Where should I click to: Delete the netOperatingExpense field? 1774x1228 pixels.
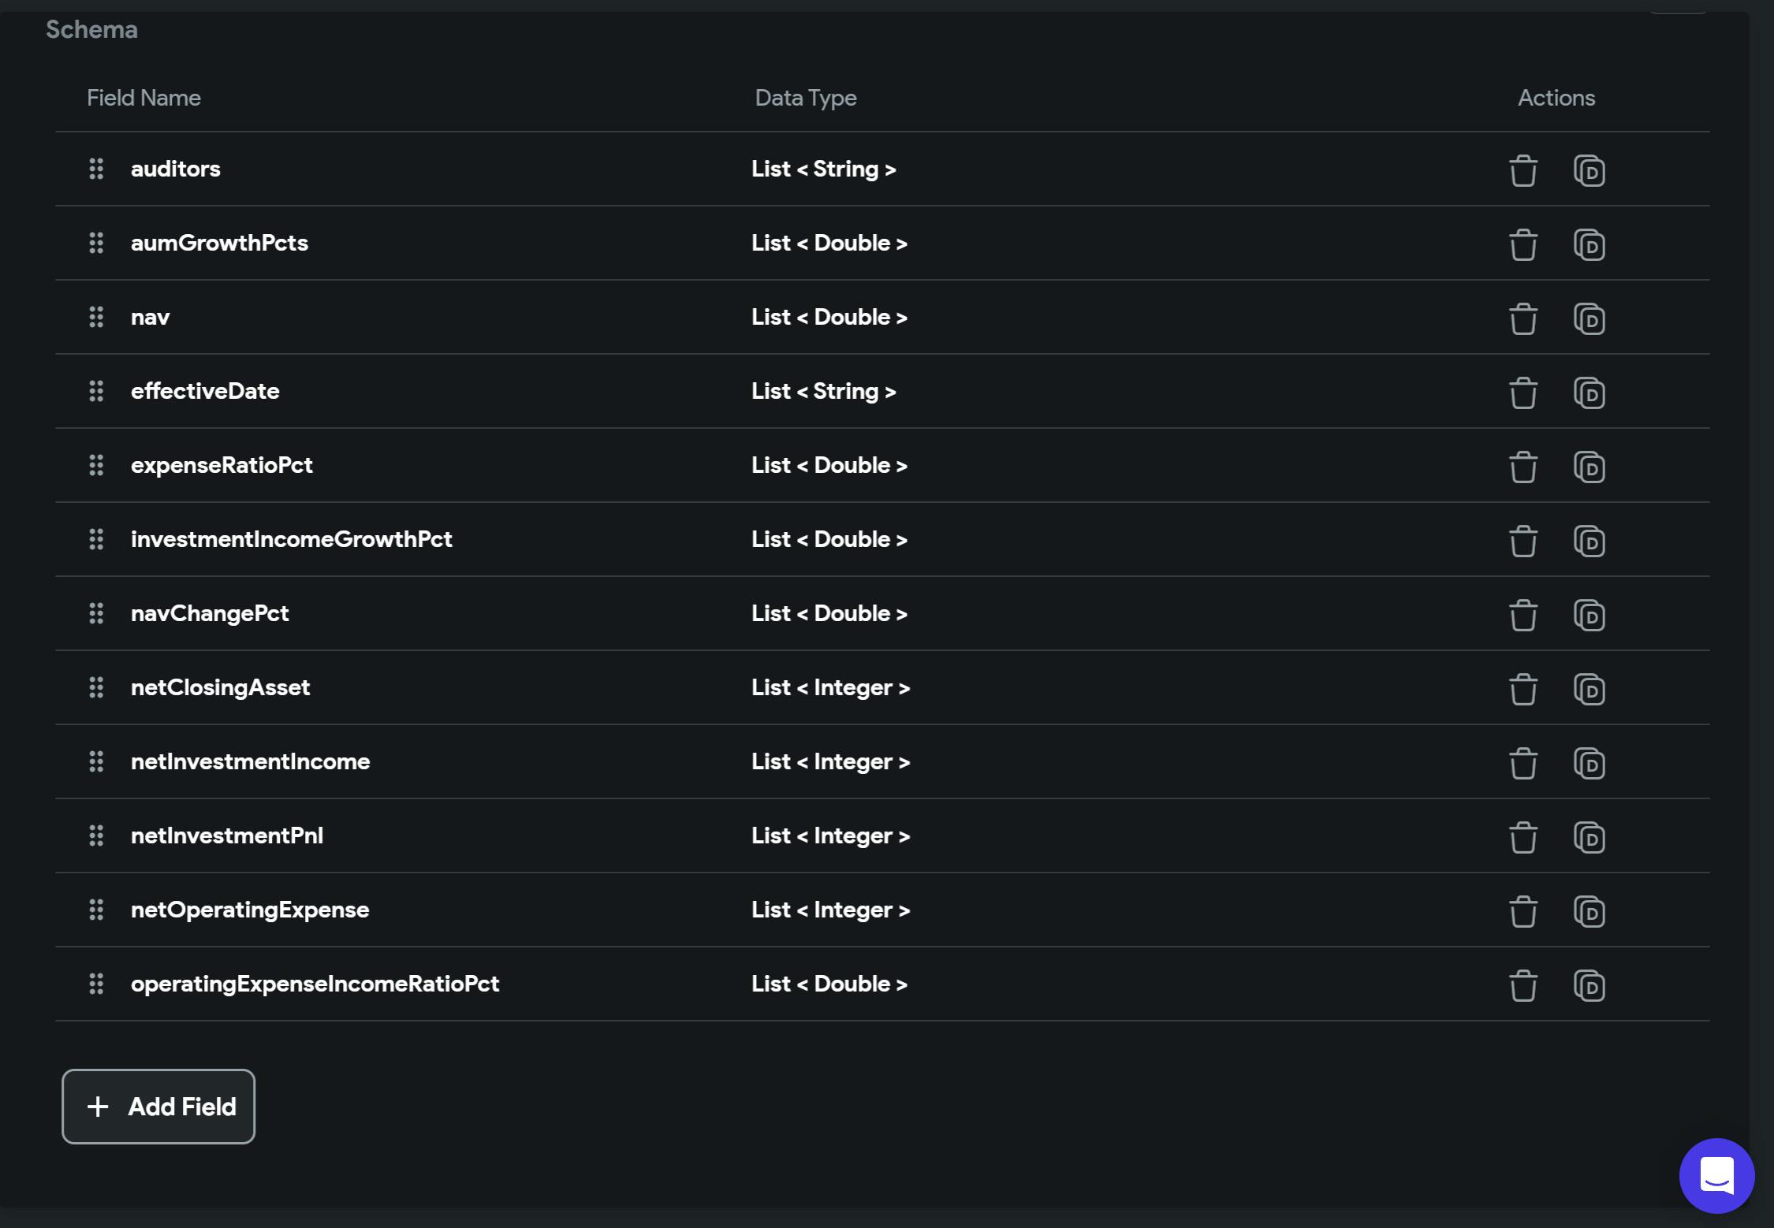click(x=1522, y=911)
